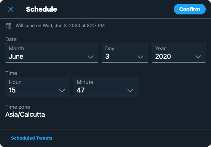This screenshot has width=211, height=147.
Task: Click the chevron arrow in Minute field
Action: pos(130,91)
